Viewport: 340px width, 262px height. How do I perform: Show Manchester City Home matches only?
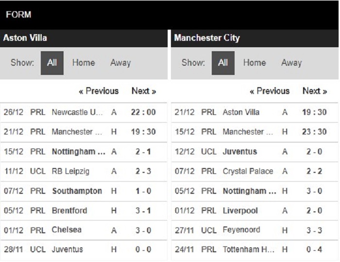point(255,63)
